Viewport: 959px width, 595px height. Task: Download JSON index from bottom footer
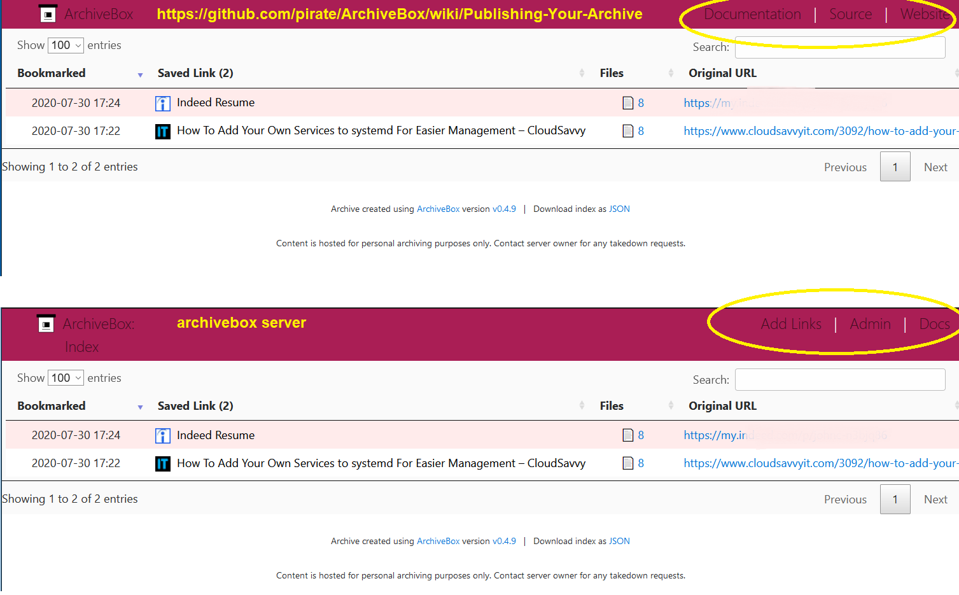pyautogui.click(x=619, y=541)
